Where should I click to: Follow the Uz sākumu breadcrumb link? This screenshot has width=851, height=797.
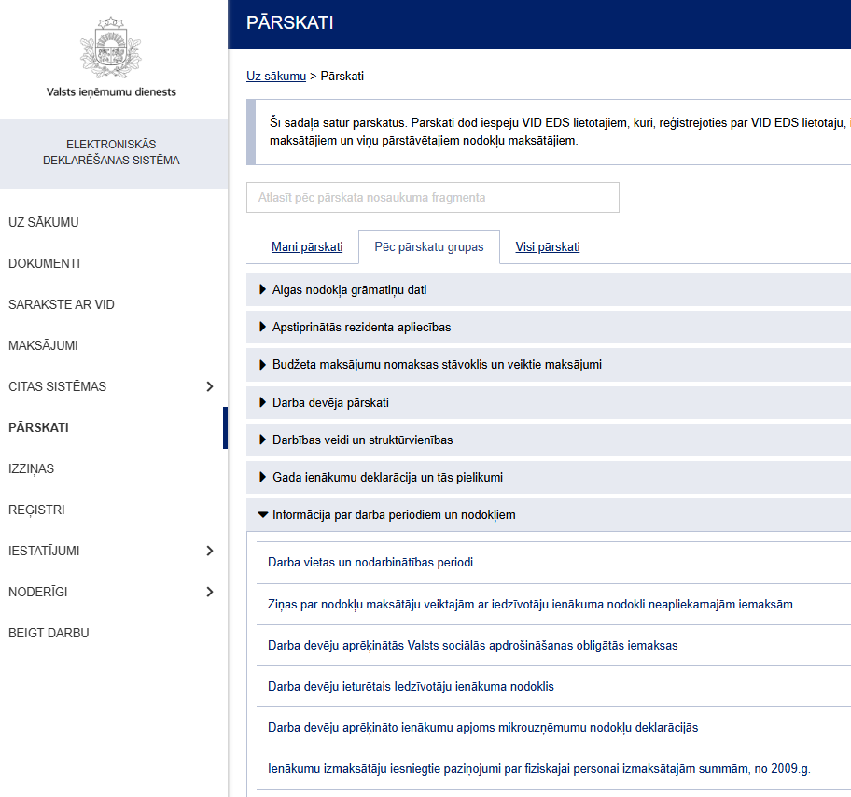click(276, 76)
